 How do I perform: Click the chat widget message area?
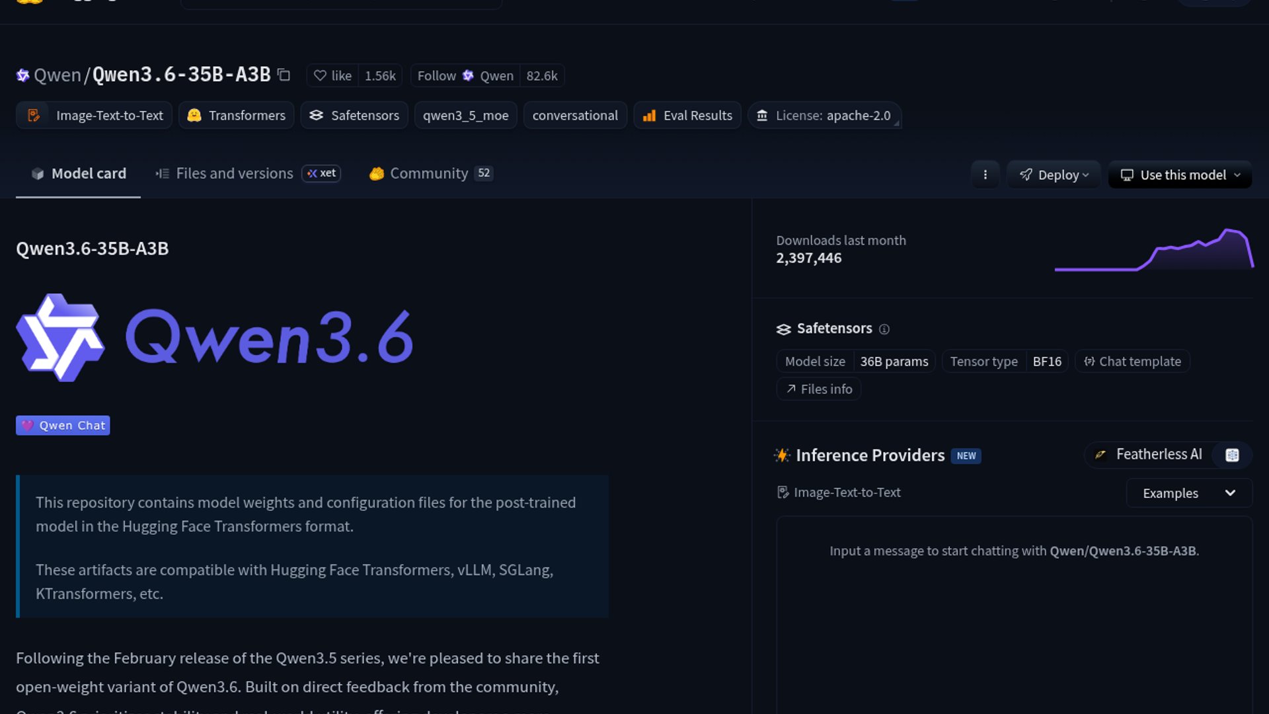tap(1014, 615)
